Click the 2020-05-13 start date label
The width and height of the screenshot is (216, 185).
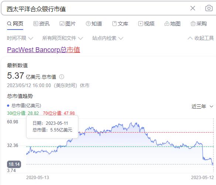[38, 178]
